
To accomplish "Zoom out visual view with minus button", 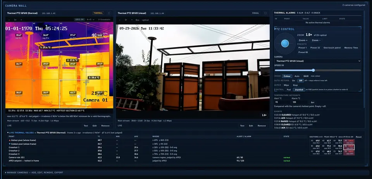I will pos(120,20).
